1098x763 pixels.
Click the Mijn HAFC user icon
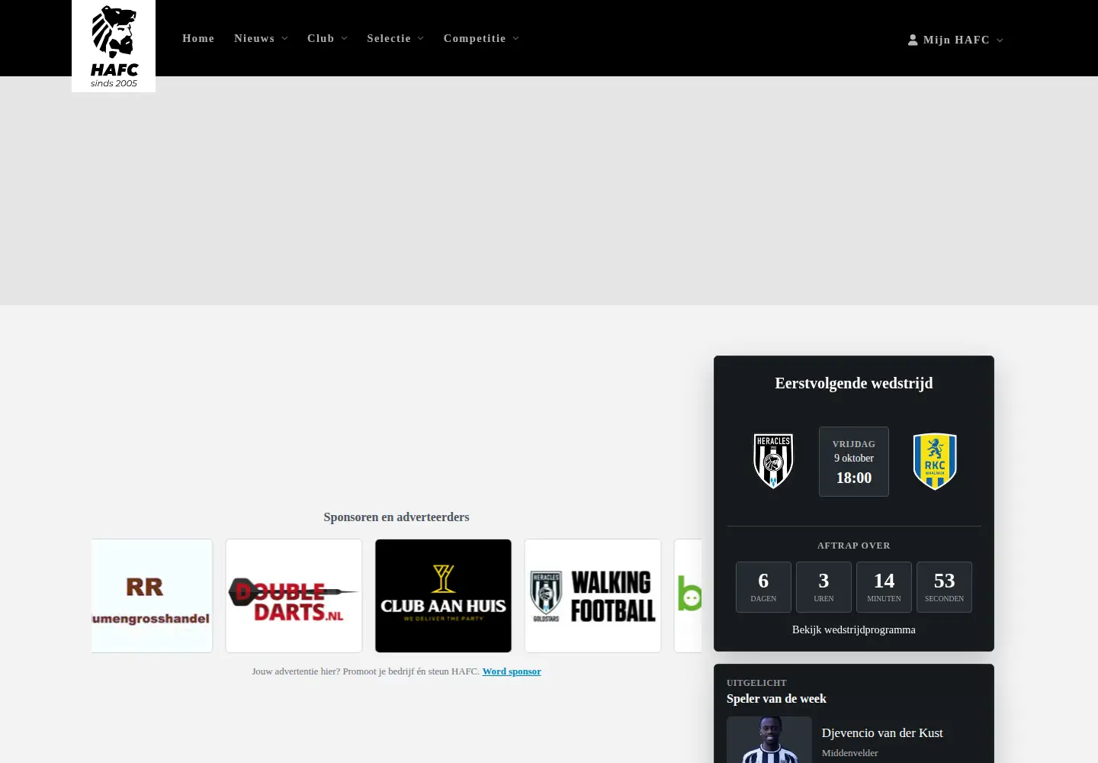(913, 40)
